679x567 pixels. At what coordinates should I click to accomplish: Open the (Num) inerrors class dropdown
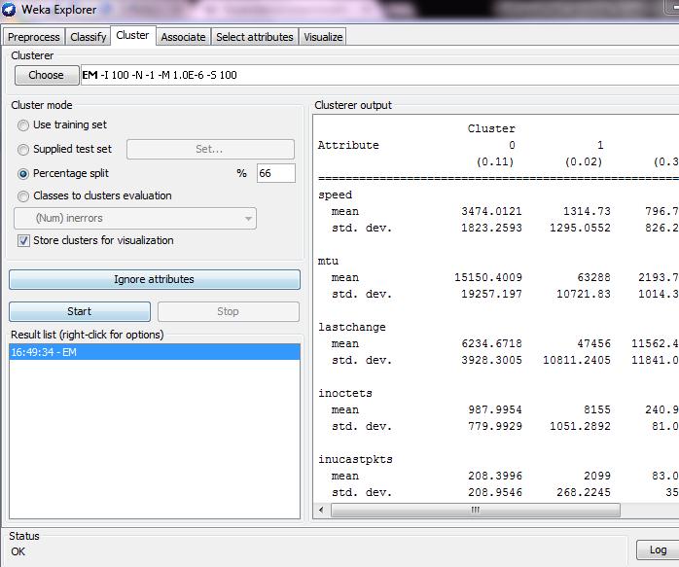pos(135,218)
